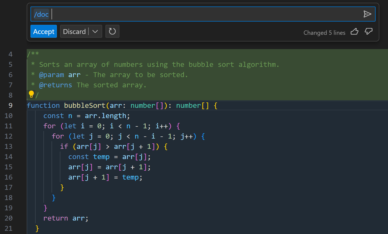
Task: Accept the suggested documentation changes
Action: click(x=44, y=31)
